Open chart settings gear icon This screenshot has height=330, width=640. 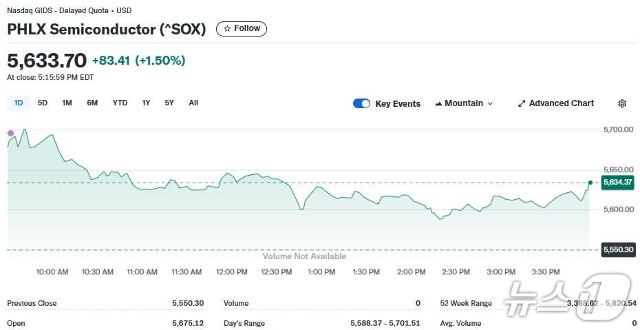622,103
